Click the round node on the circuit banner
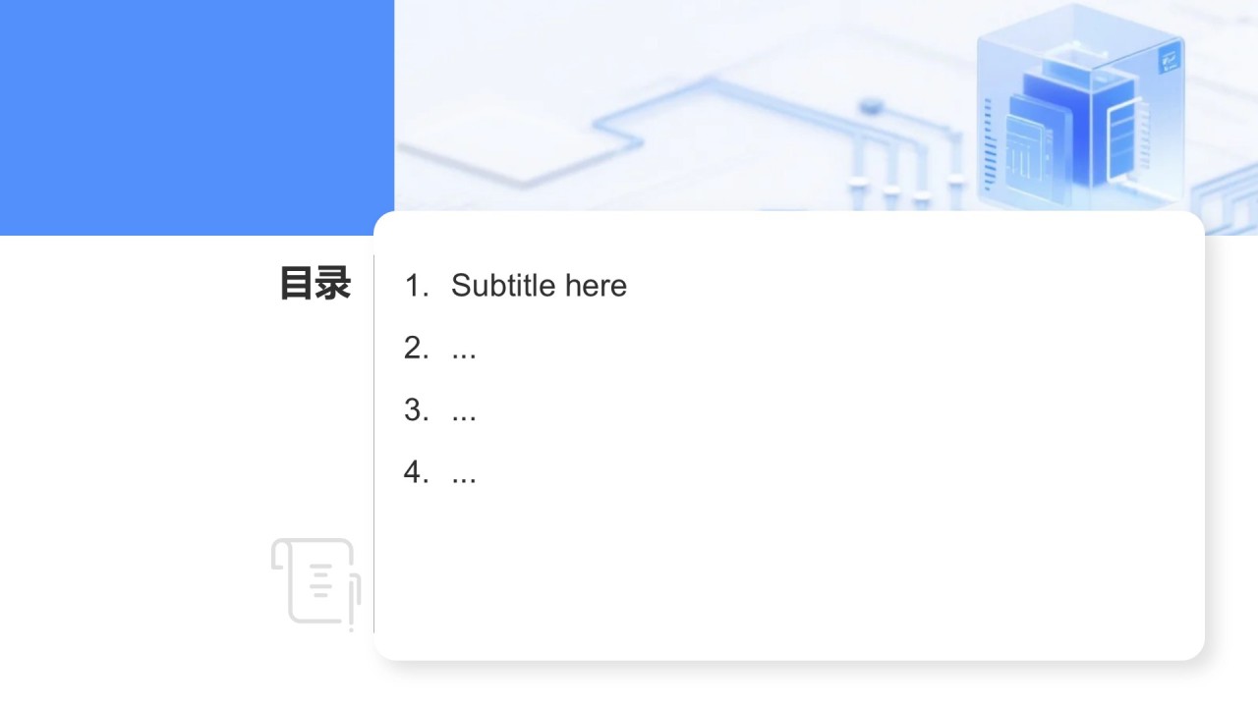1258x707 pixels. (870, 106)
